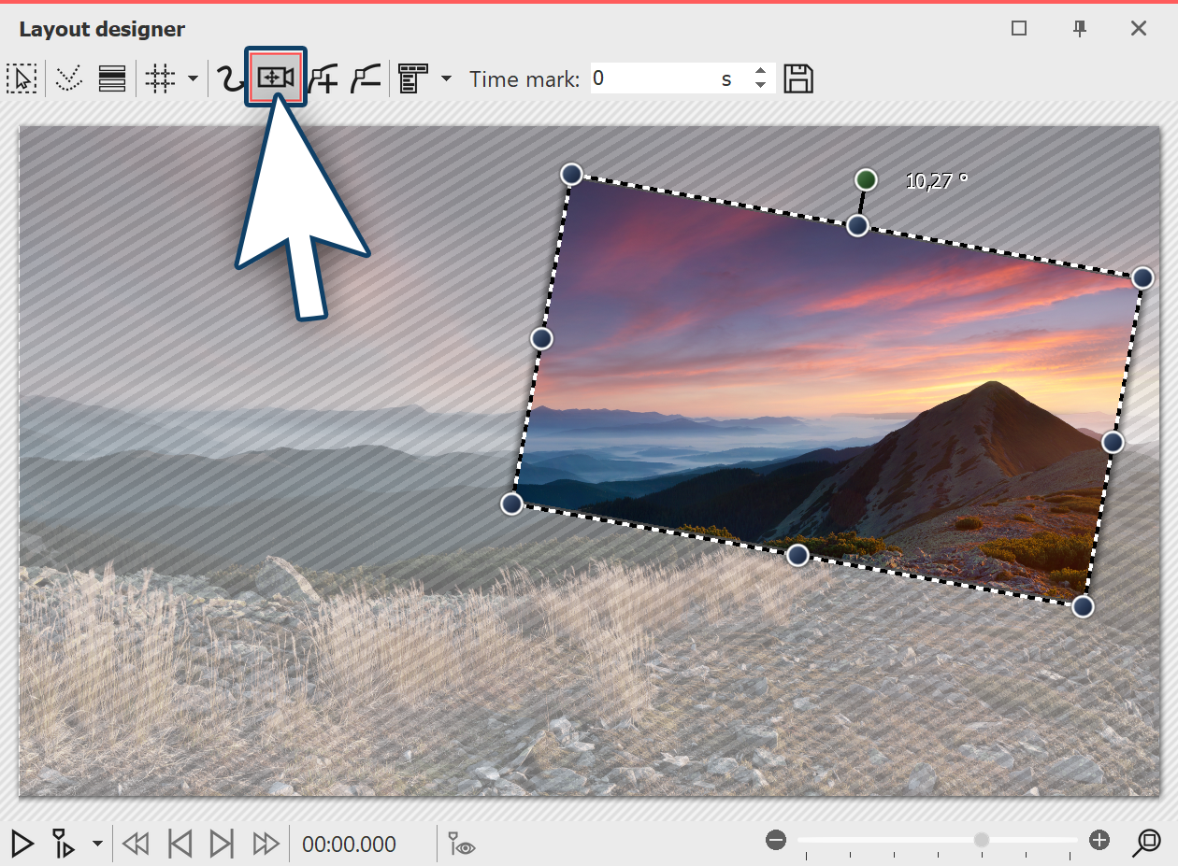Click the alignment layers icon

(112, 78)
